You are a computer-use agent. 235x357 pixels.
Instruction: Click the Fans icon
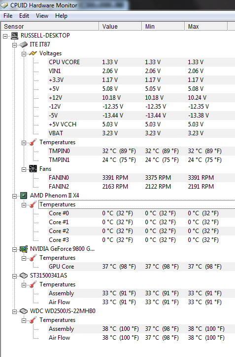pos(33,169)
